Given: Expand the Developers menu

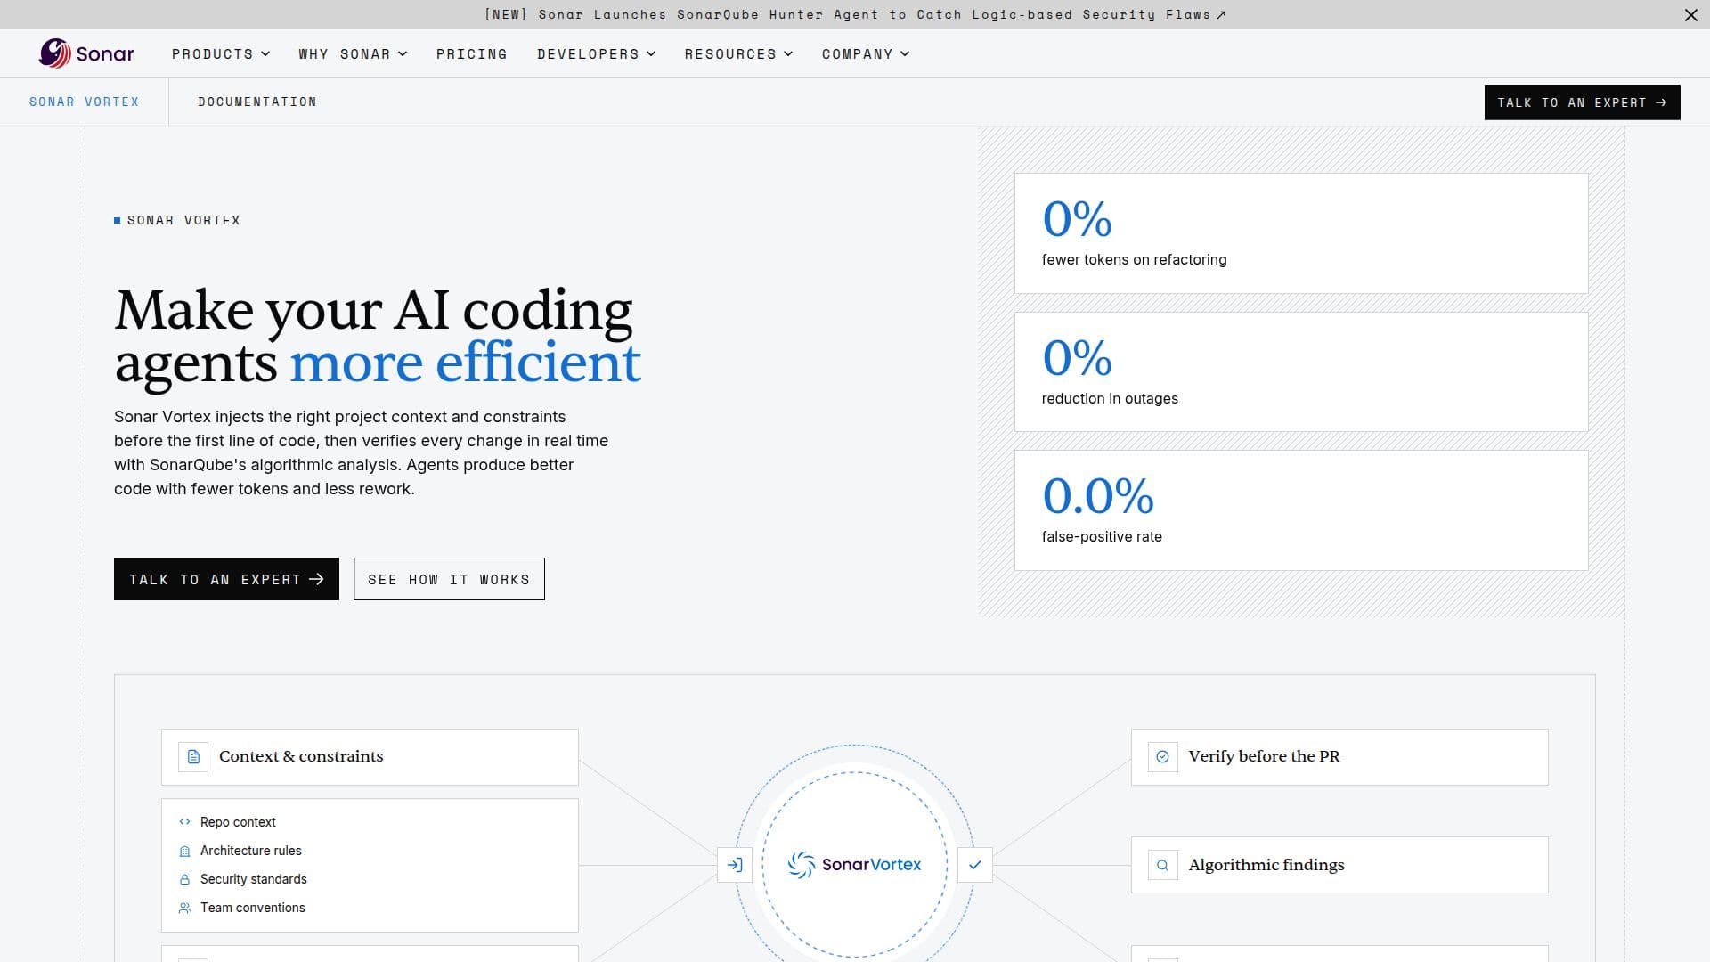Looking at the screenshot, I should (x=596, y=54).
